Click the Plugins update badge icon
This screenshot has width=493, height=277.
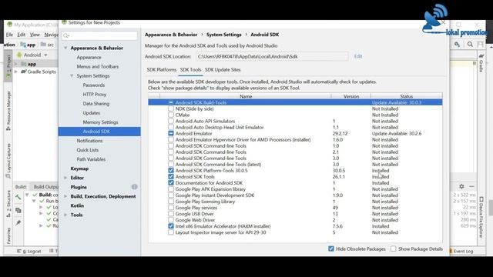pyautogui.click(x=134, y=187)
